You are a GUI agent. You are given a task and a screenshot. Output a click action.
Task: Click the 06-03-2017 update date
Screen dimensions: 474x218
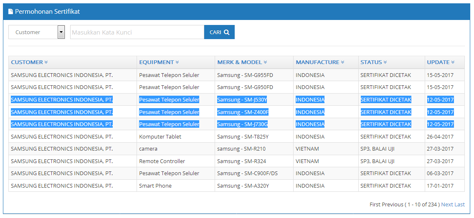tap(441, 173)
